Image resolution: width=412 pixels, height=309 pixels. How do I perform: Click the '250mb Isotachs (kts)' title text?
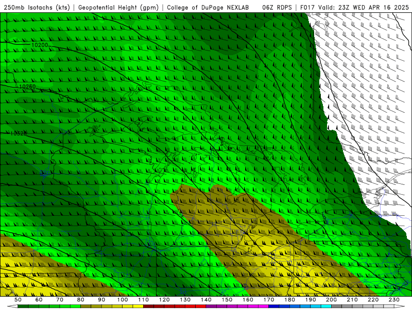[x=37, y=8]
